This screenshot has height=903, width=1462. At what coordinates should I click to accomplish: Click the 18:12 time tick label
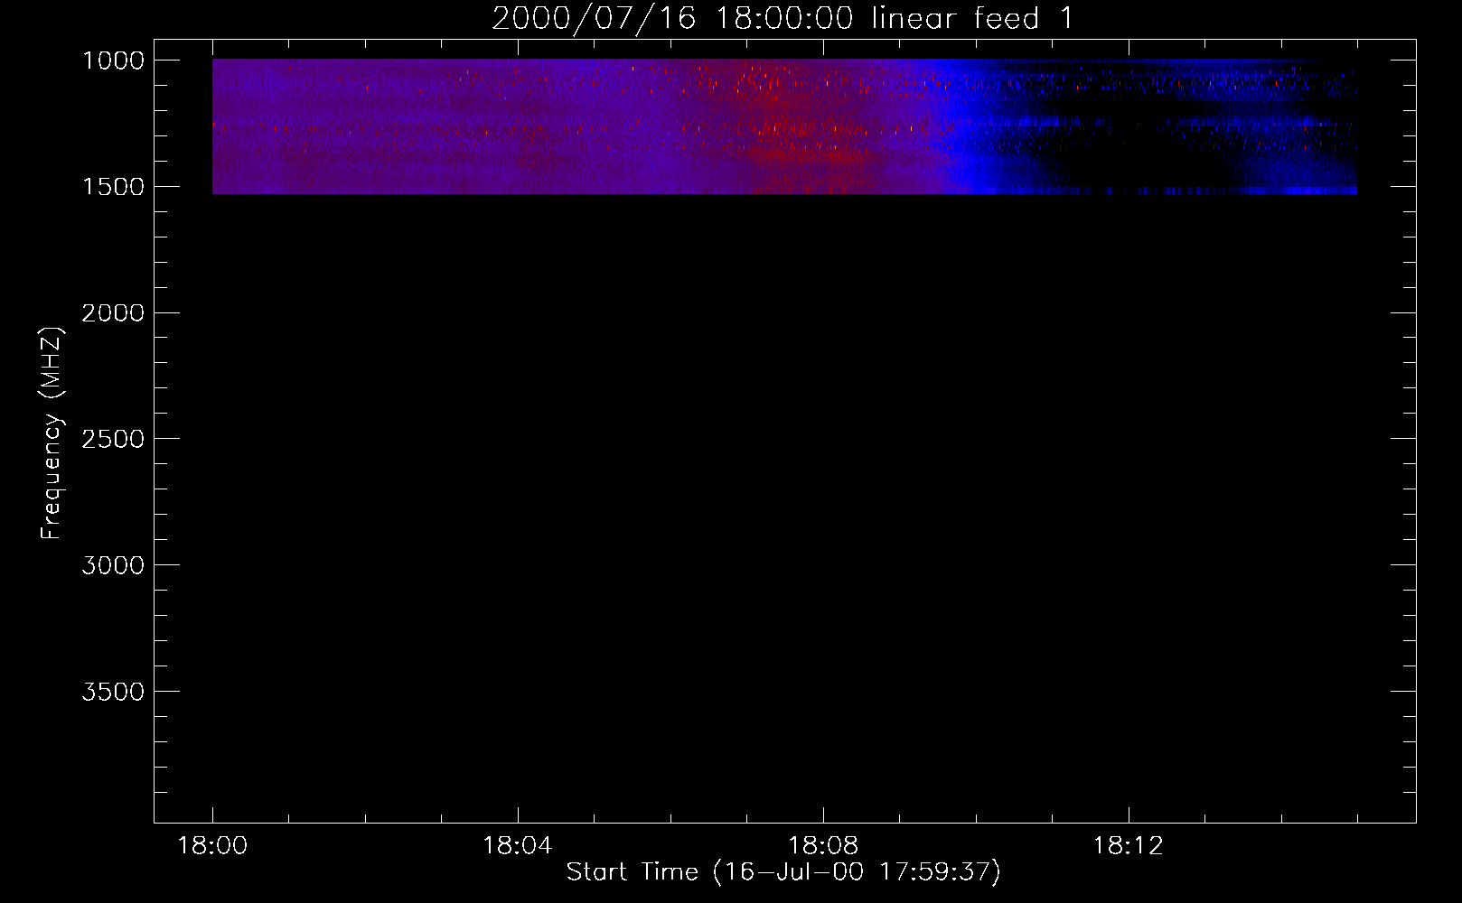point(1129,846)
